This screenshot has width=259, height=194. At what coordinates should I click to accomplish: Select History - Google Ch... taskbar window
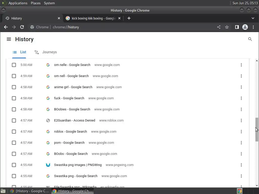tap(72, 191)
